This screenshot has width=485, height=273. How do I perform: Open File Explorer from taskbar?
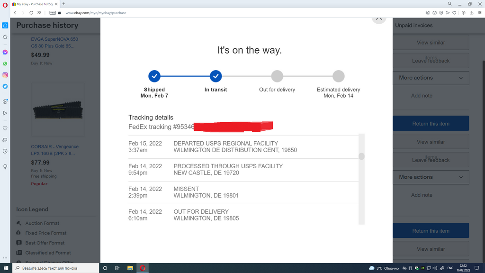point(130,268)
